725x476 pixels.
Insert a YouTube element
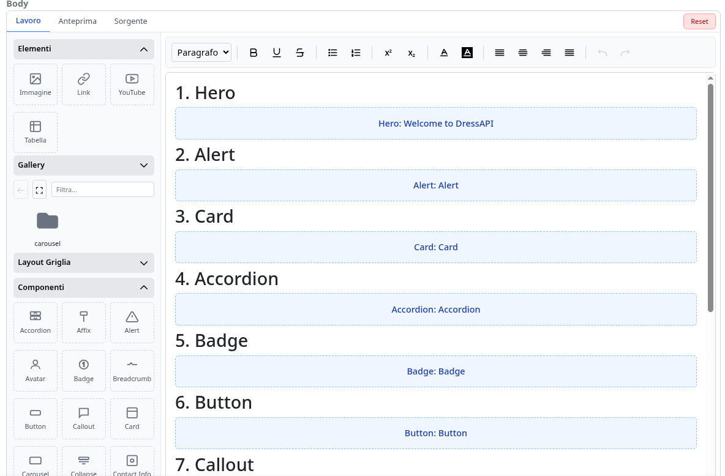pos(132,84)
